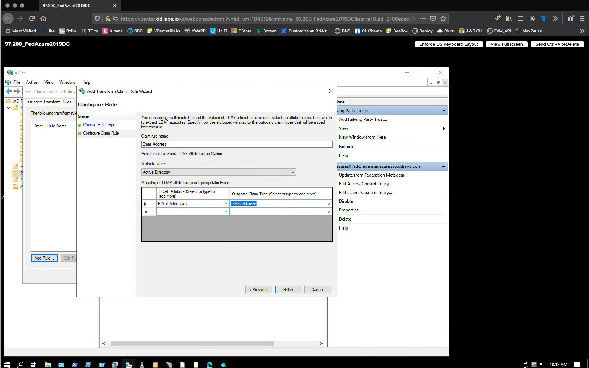The width and height of the screenshot is (589, 368).
Task: Open the Firefox downloads icon
Action: click(497, 19)
